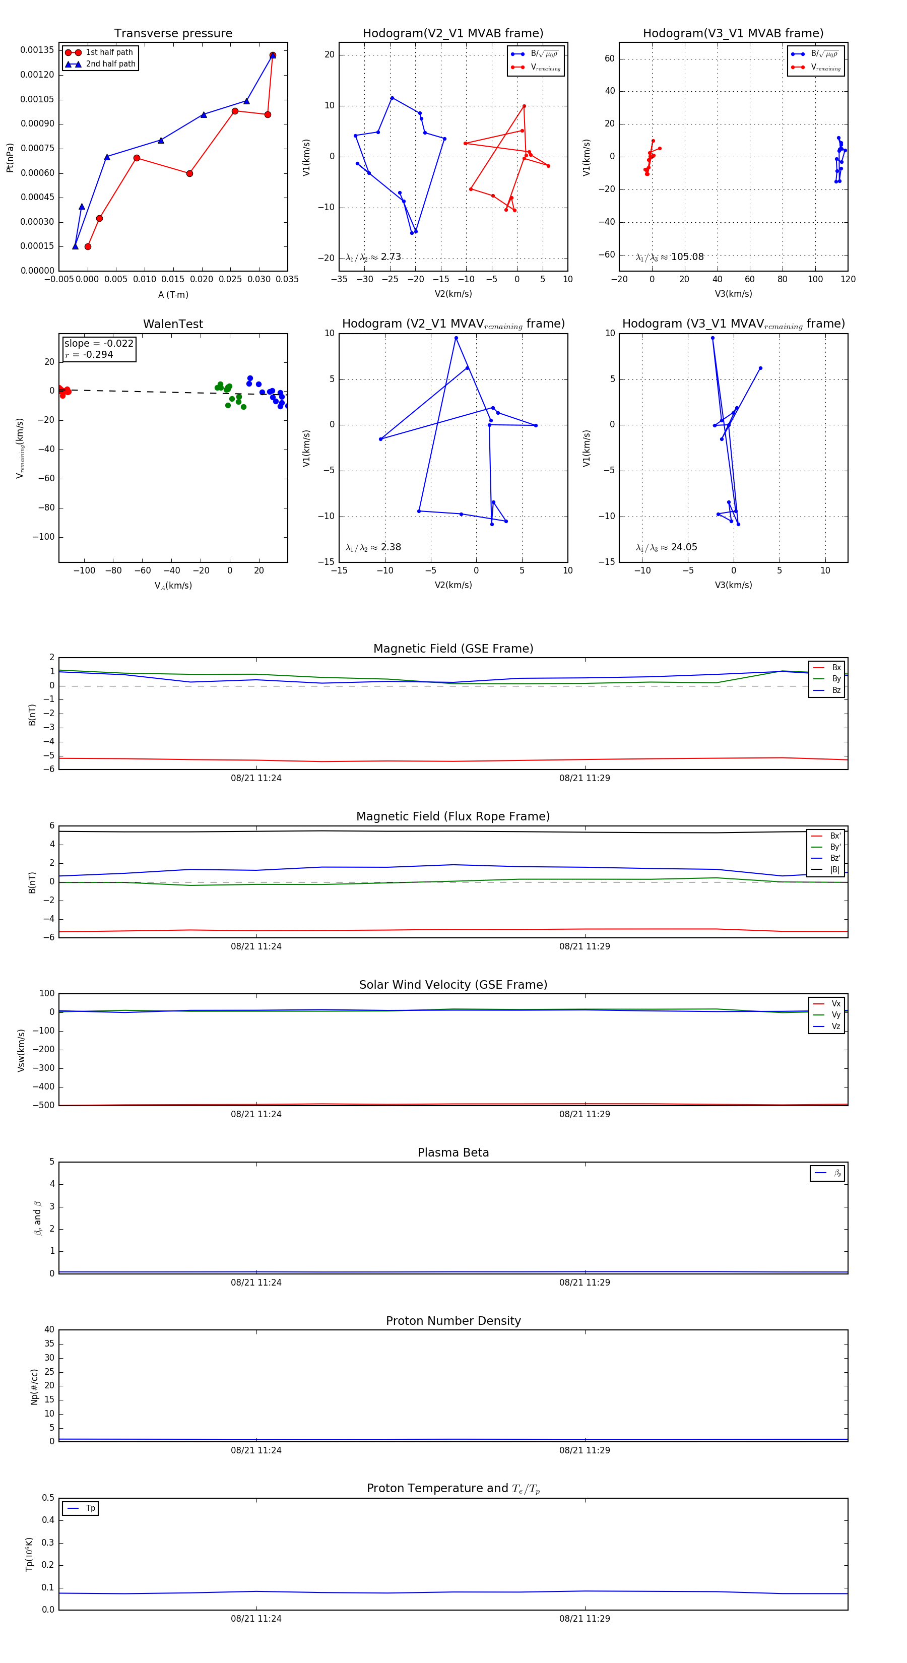Click the "Solar Wind Velocity (GSE Frame)" title
Screen dimensions: 907x1663
[453, 985]
